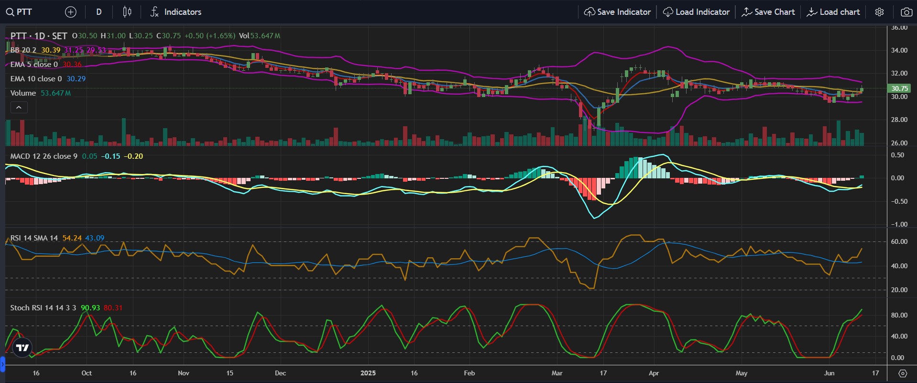Screen dimensions: 917x383
Task: Click the Jun label on the time axis
Action: click(829, 373)
